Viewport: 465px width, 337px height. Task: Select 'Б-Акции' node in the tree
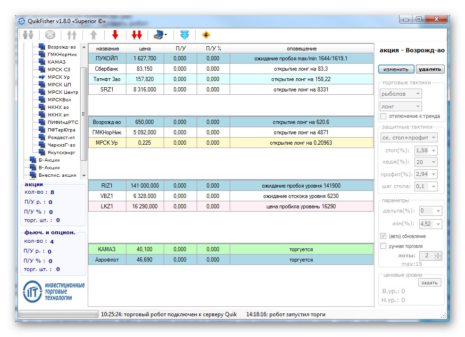pos(49,160)
